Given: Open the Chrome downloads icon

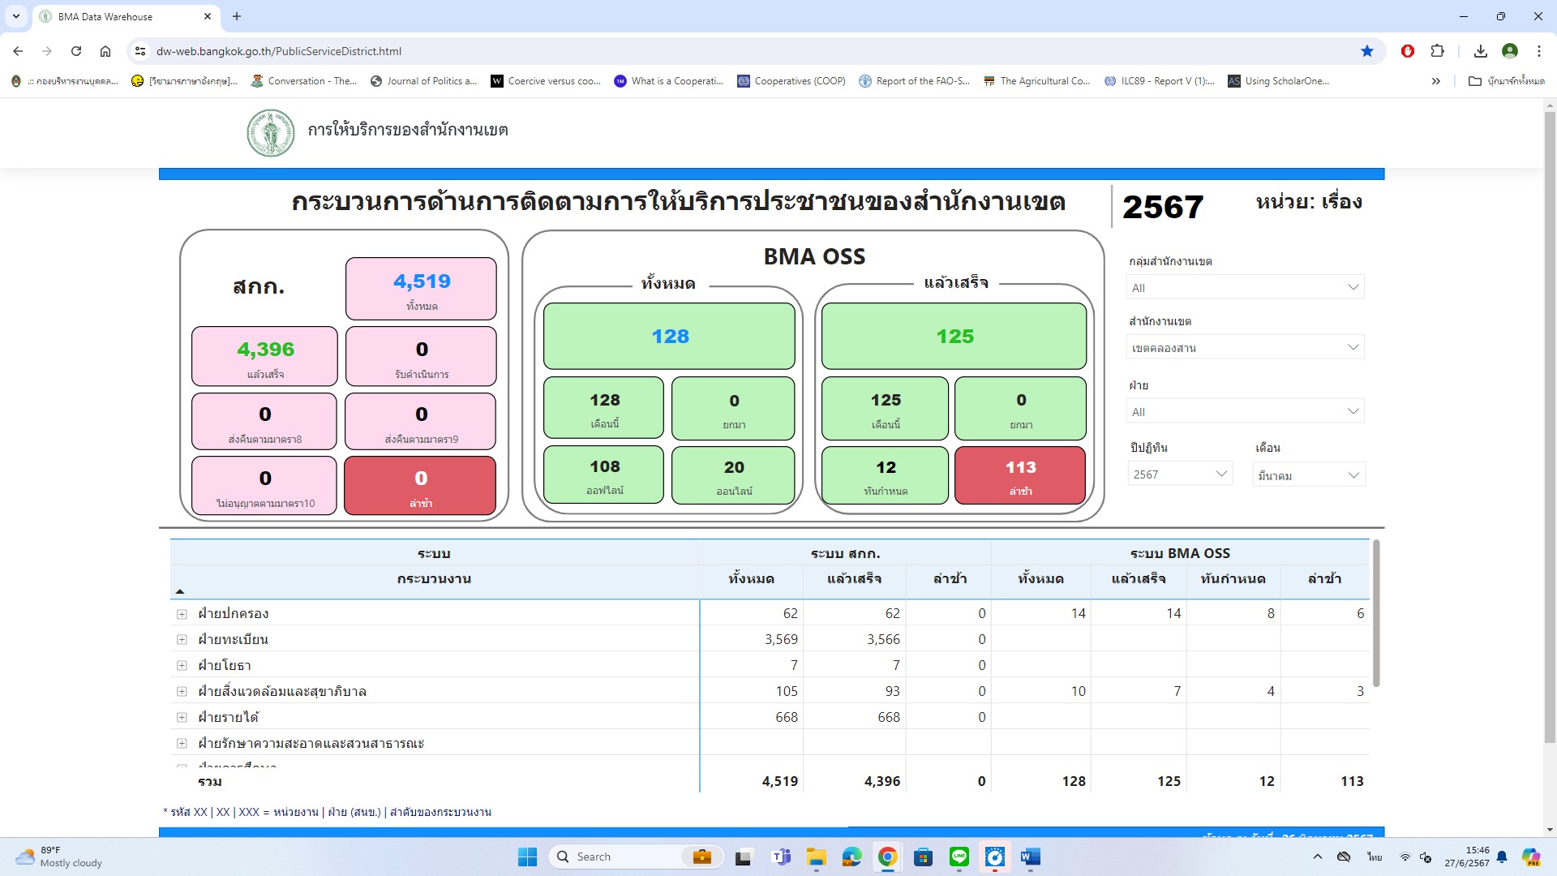Looking at the screenshot, I should pos(1480,51).
